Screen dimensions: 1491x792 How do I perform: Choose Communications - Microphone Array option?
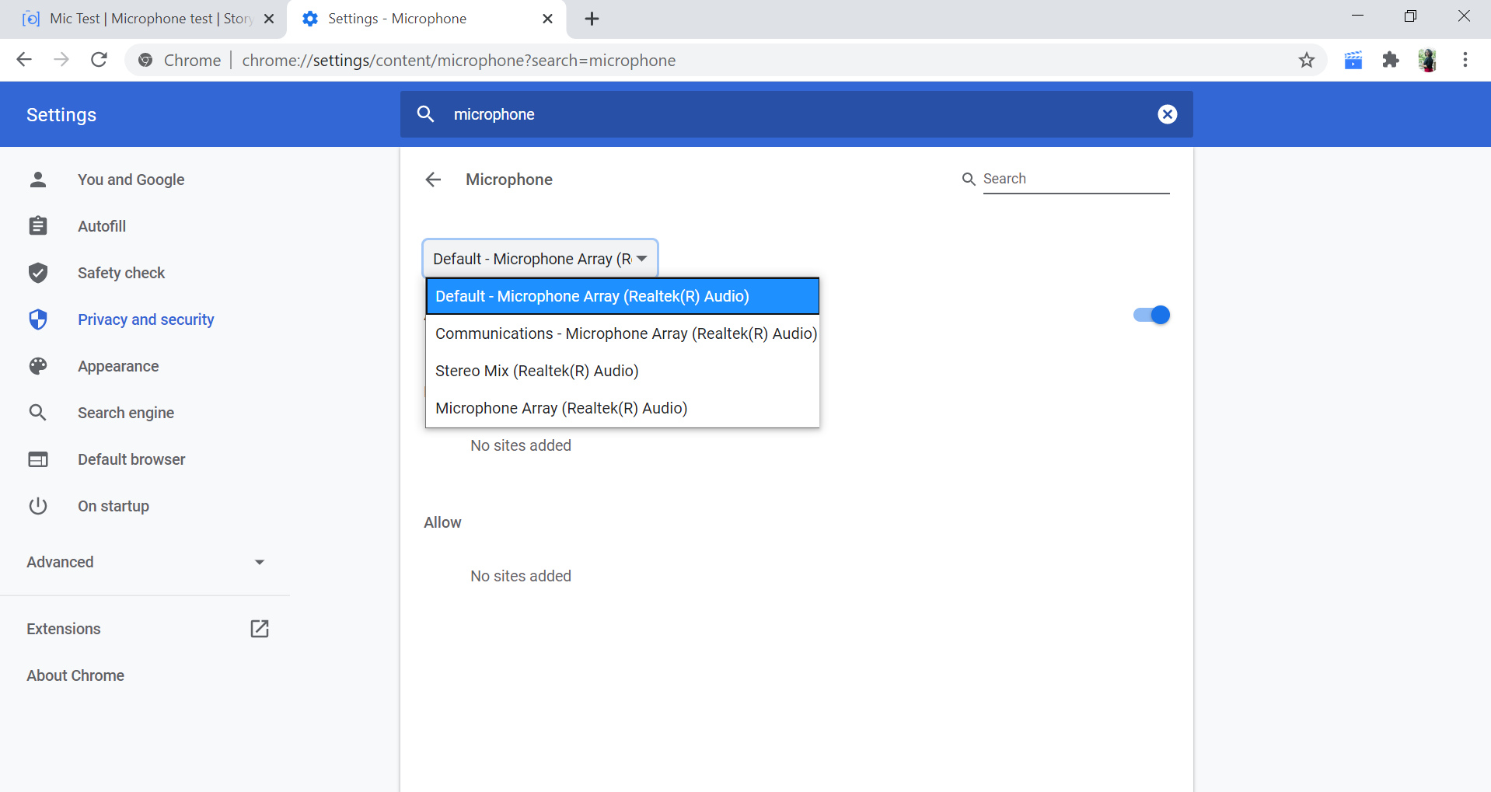click(x=625, y=333)
